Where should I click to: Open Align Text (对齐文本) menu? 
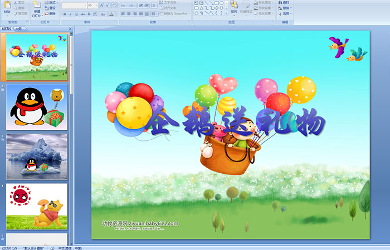click(x=169, y=8)
